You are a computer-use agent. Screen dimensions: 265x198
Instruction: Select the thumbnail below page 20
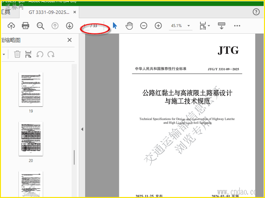pyautogui.click(x=31, y=184)
